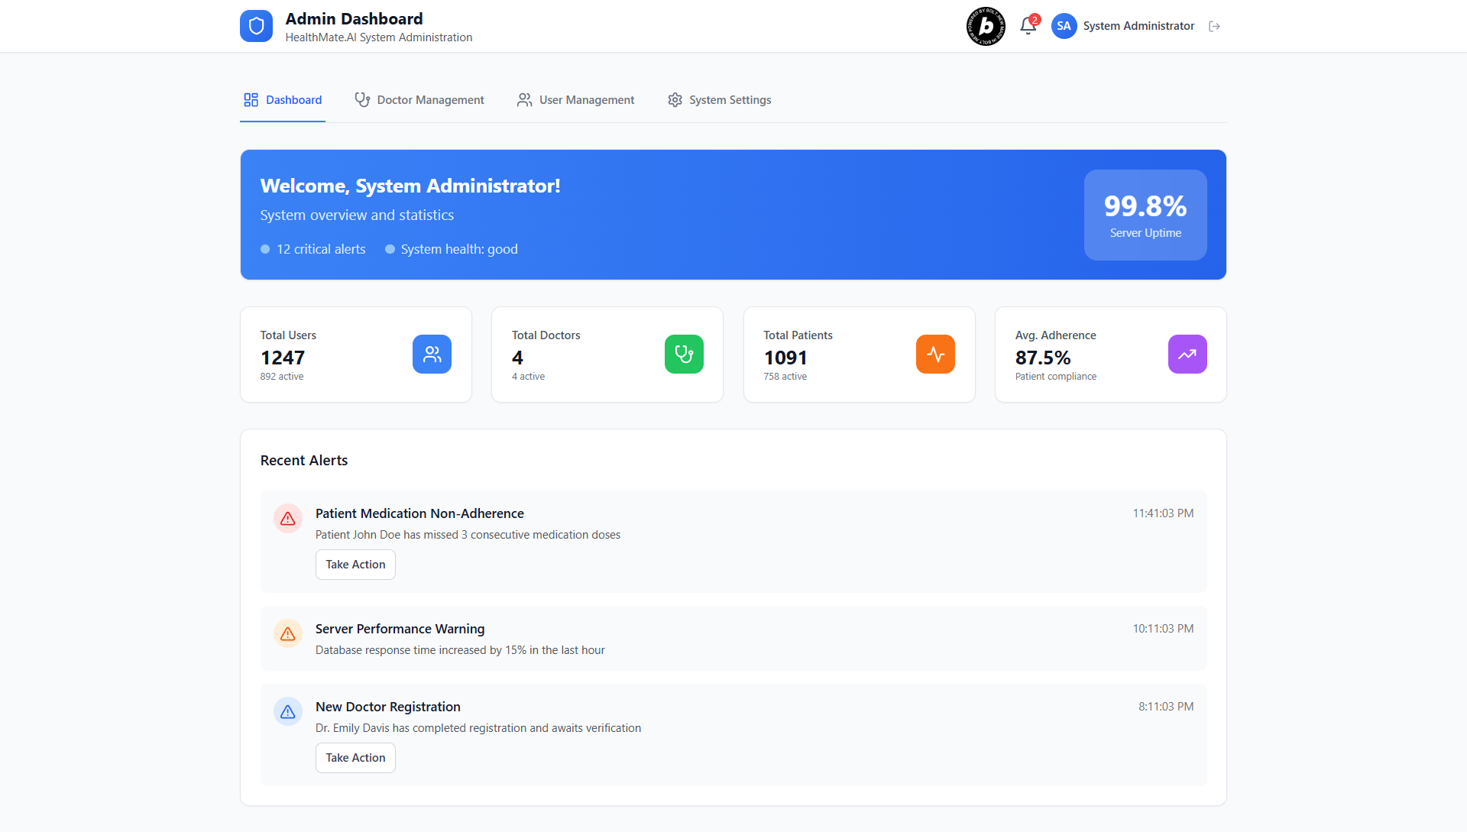
Task: Take Action on Medication Non-Adherence alert
Action: point(355,565)
